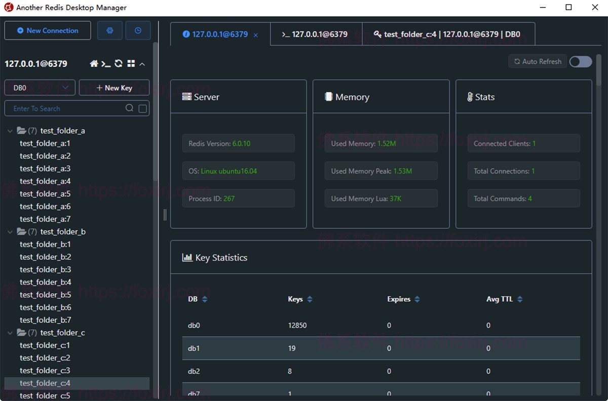
Task: Launch redis CLI using the terminal icon
Action: 106,64
